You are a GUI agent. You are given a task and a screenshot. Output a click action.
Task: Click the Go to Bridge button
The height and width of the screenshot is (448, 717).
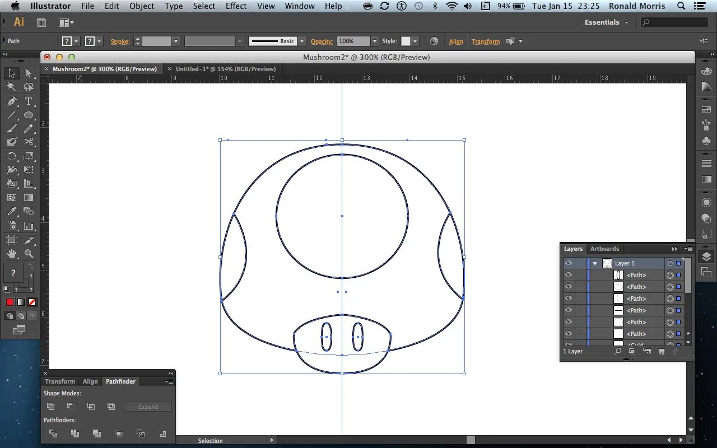tap(41, 22)
